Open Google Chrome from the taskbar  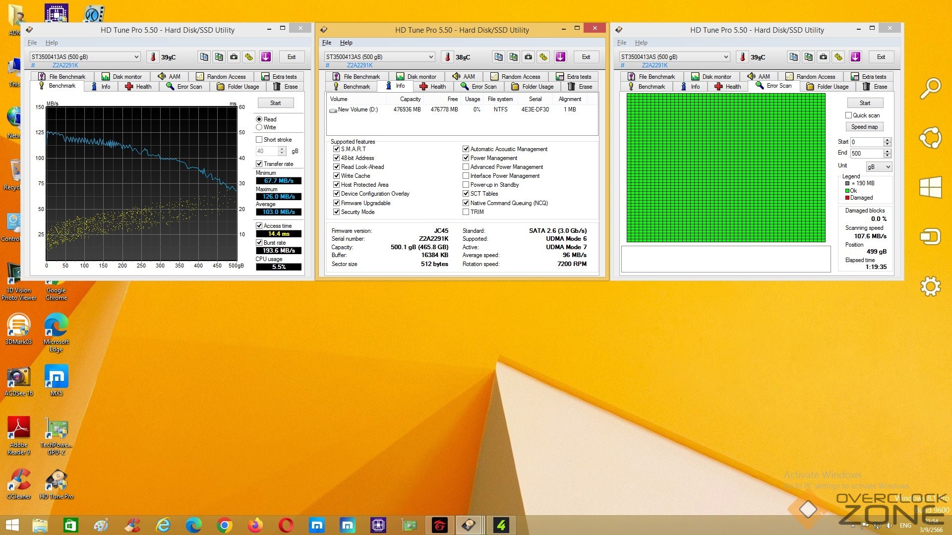pos(224,525)
